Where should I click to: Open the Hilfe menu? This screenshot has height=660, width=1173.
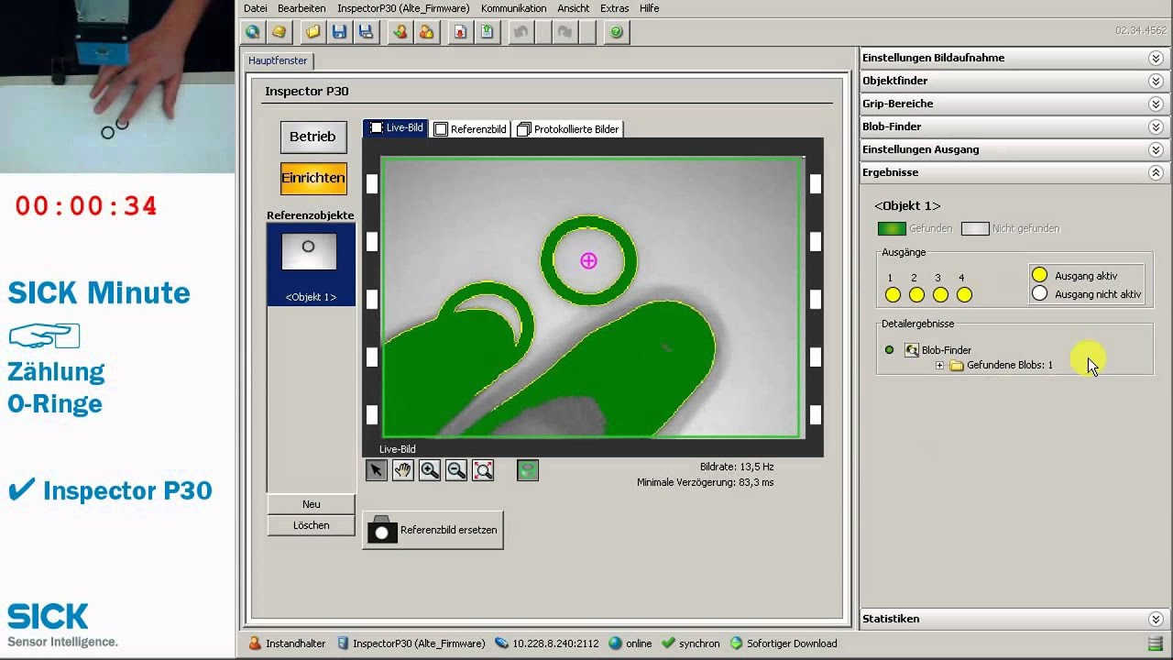pos(649,8)
